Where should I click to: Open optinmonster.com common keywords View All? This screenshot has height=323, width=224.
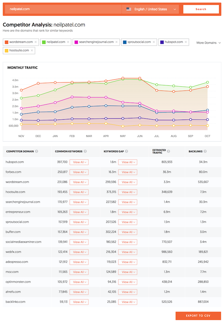(x=79, y=282)
